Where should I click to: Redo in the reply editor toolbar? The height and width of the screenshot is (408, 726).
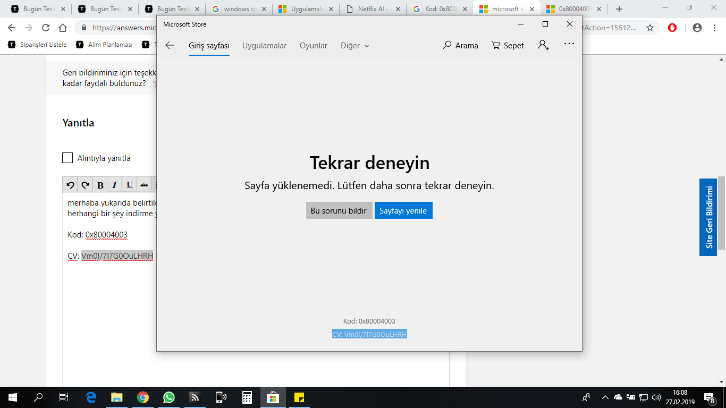pos(85,185)
